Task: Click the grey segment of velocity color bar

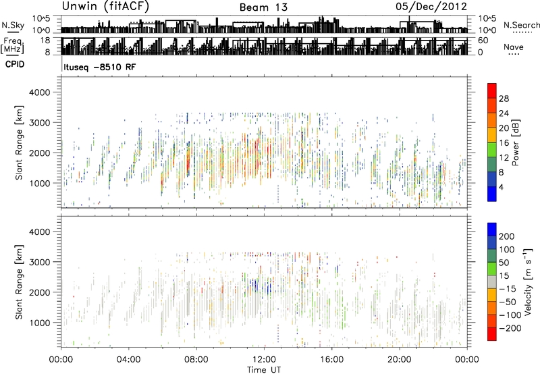Action: 492,282
